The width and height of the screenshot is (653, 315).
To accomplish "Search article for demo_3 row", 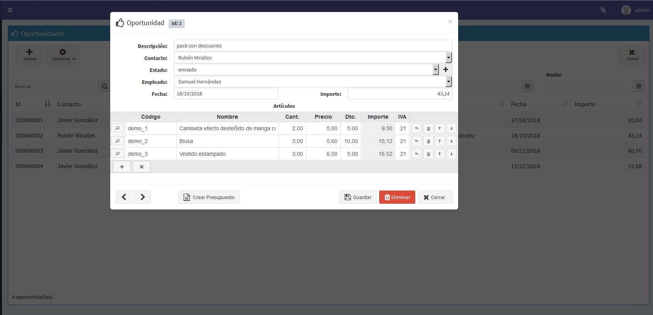I will tap(118, 153).
